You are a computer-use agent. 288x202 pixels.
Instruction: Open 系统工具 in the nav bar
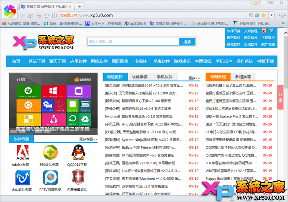click(x=37, y=61)
